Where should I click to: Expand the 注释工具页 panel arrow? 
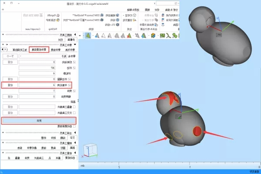75,133
